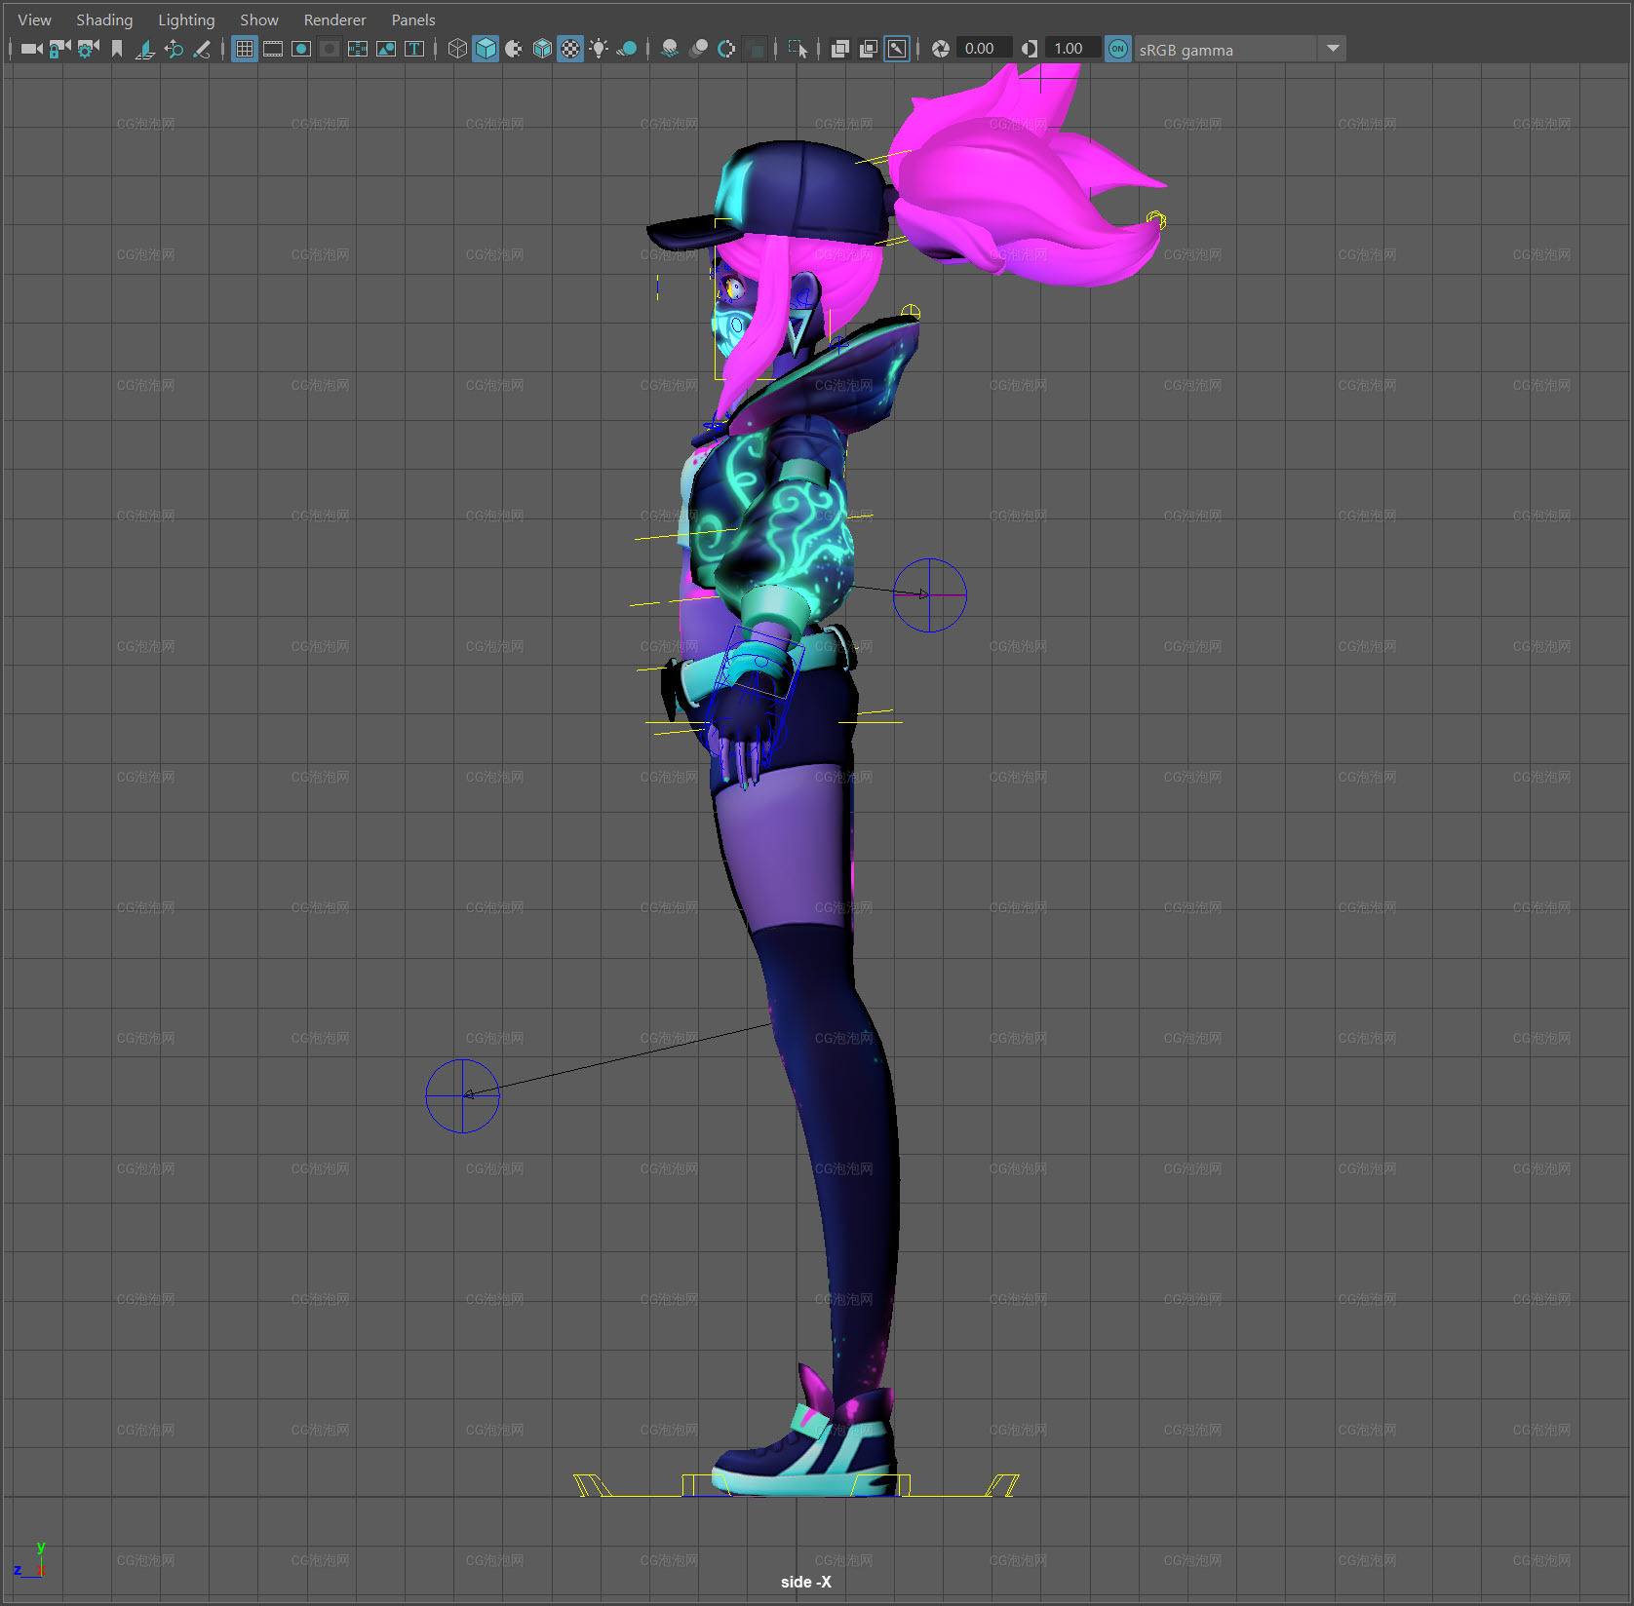
Task: Select Smooth Shade All cube icon
Action: (486, 49)
